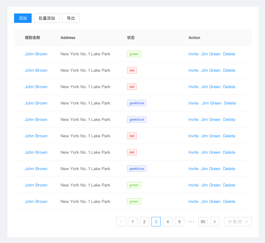Click Jim Green in the last row
This screenshot has height=243, width=265.
pos(211,201)
